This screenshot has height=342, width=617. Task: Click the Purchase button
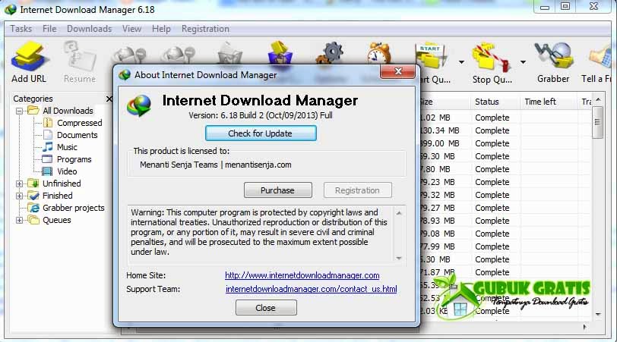(x=278, y=190)
